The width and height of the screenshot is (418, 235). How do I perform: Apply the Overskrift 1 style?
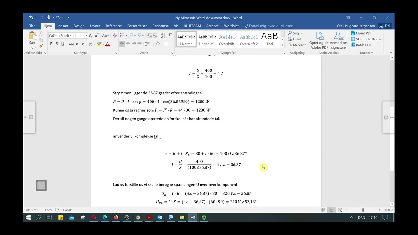click(228, 40)
